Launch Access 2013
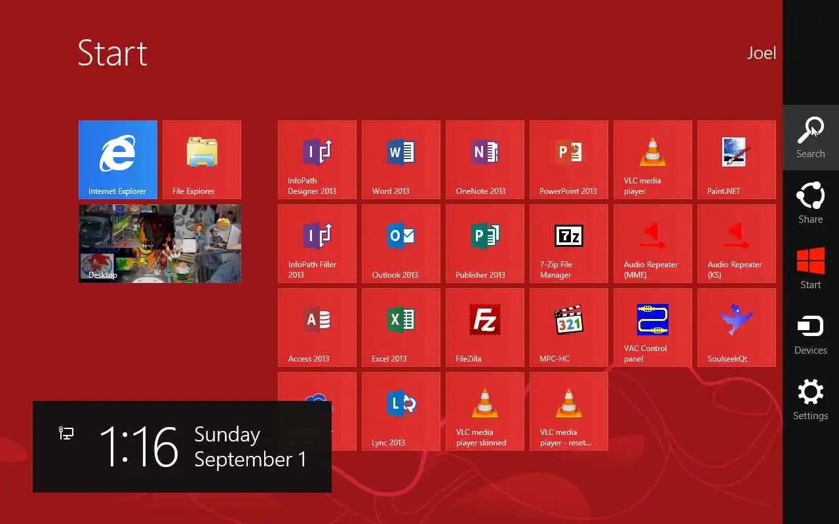The image size is (839, 524). (317, 327)
